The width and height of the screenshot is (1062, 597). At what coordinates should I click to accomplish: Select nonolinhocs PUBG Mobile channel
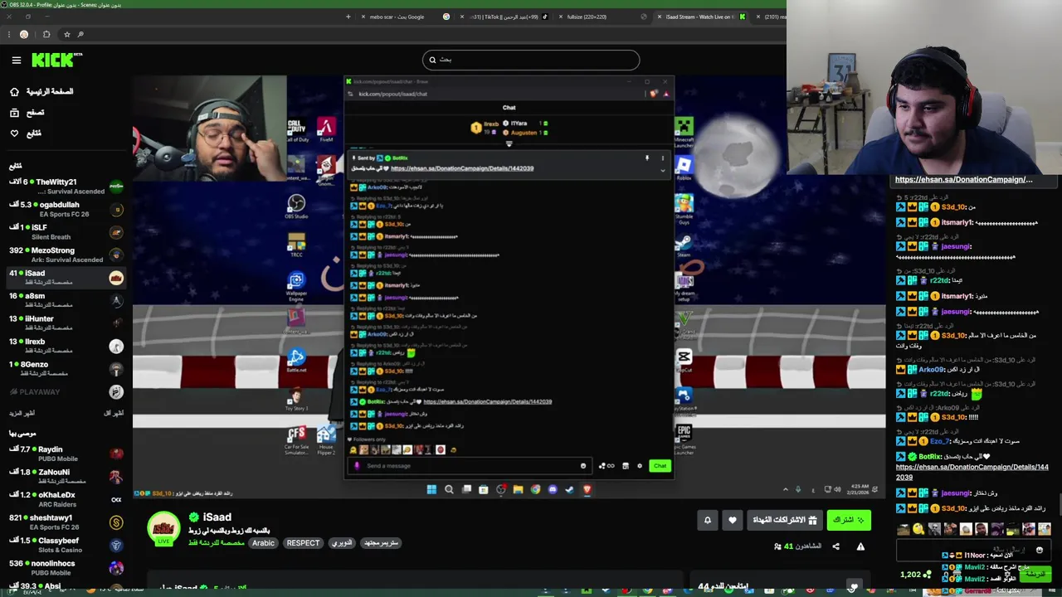click(x=66, y=568)
